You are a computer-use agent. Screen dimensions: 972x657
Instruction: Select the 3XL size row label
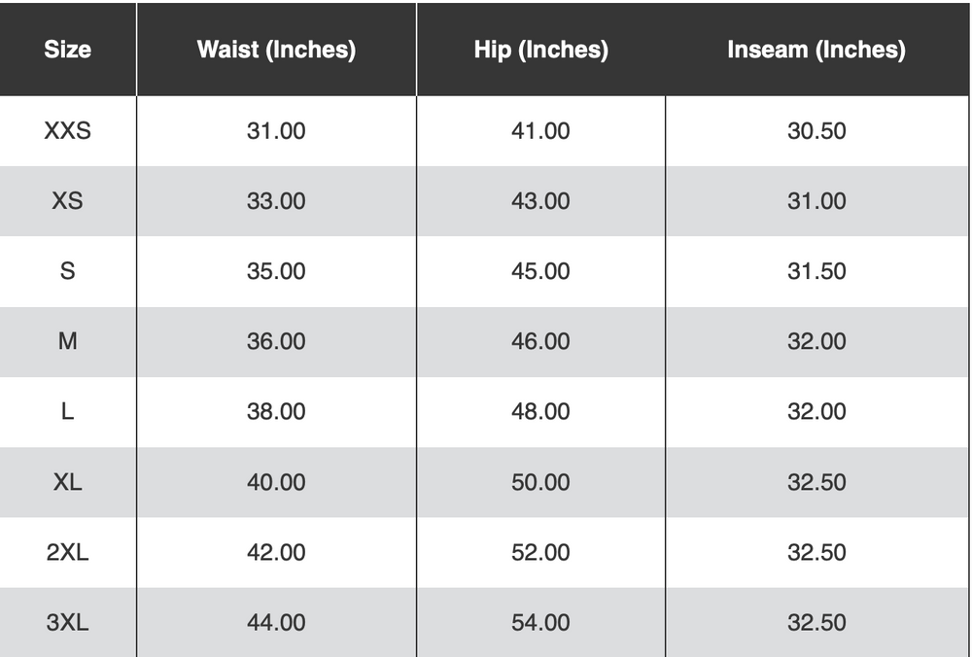pos(67,622)
